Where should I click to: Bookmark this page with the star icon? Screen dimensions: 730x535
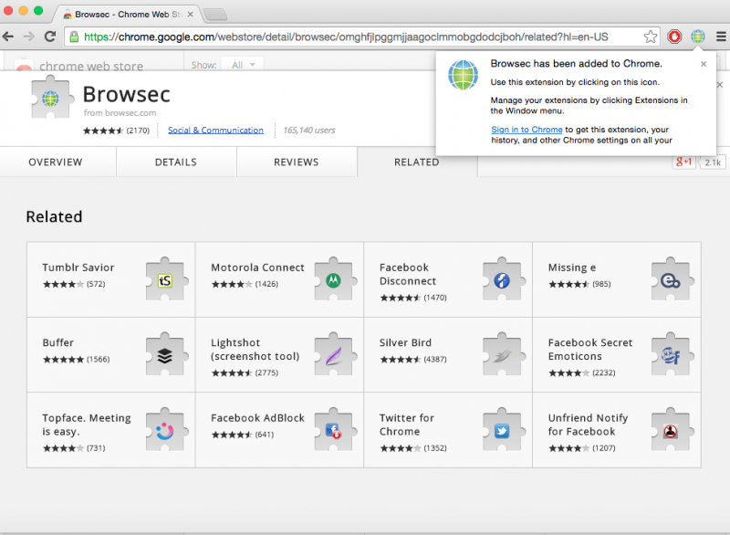point(651,37)
